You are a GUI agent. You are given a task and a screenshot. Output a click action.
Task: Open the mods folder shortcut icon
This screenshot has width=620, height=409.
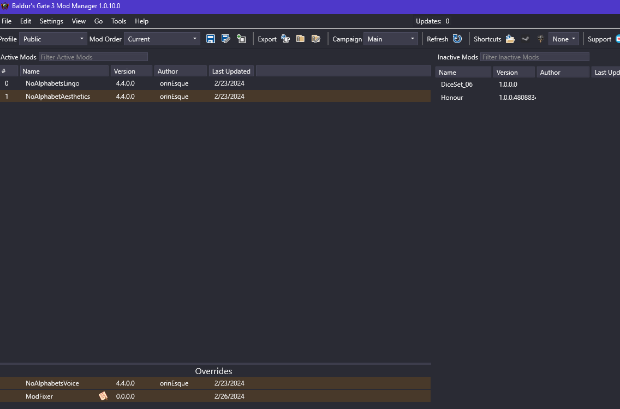(x=510, y=39)
